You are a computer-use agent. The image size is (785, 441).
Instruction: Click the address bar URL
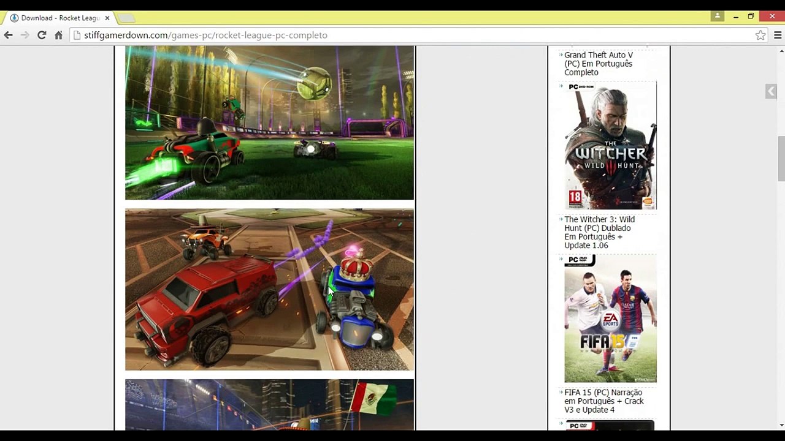tap(205, 36)
